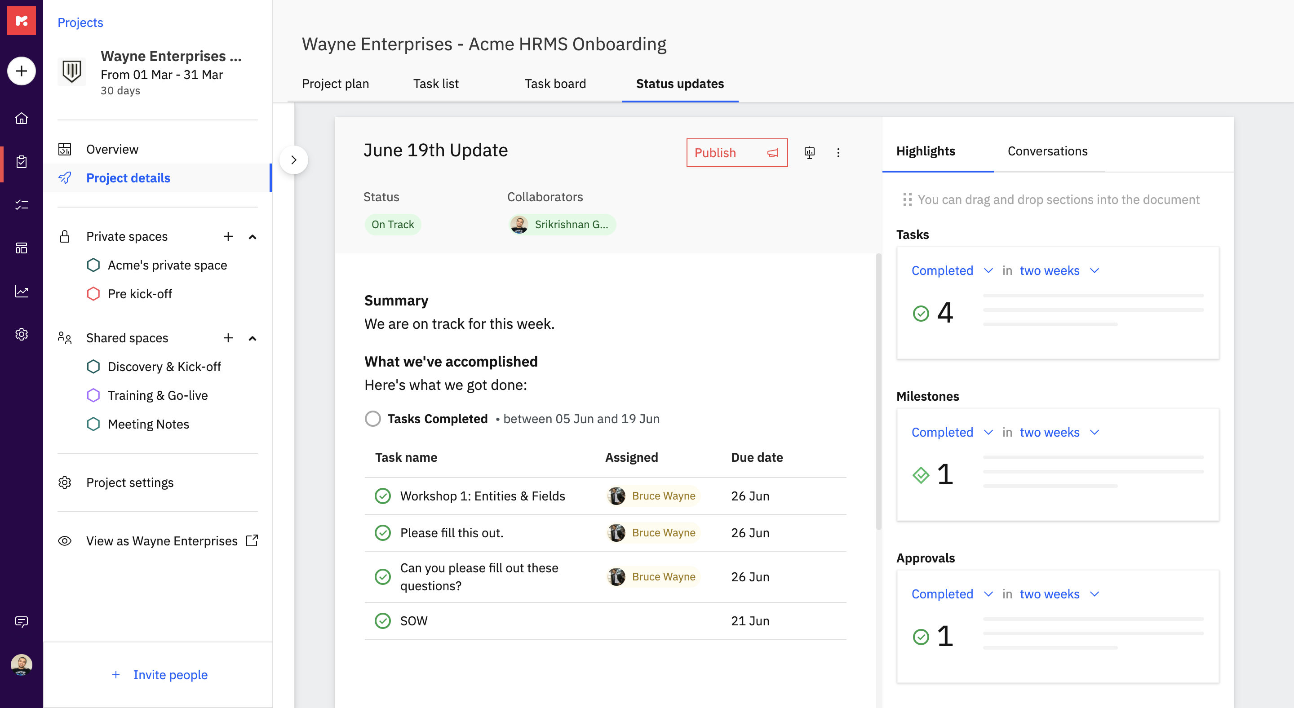Click the Overview dashboard icon

pos(65,149)
